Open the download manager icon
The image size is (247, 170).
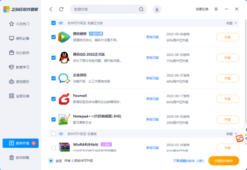pyautogui.click(x=156, y=9)
